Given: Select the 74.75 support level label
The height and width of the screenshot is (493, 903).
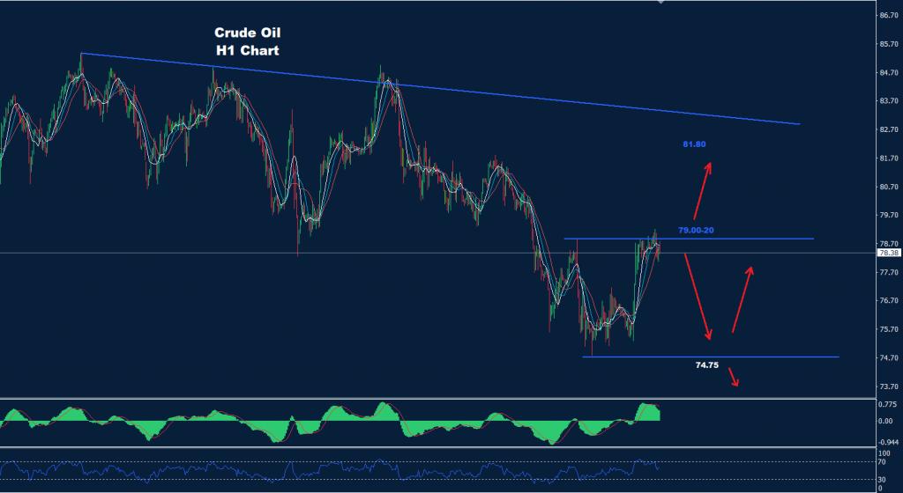Looking at the screenshot, I should pos(706,364).
